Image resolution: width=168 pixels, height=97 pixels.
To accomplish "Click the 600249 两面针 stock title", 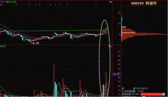I will click(x=144, y=3).
